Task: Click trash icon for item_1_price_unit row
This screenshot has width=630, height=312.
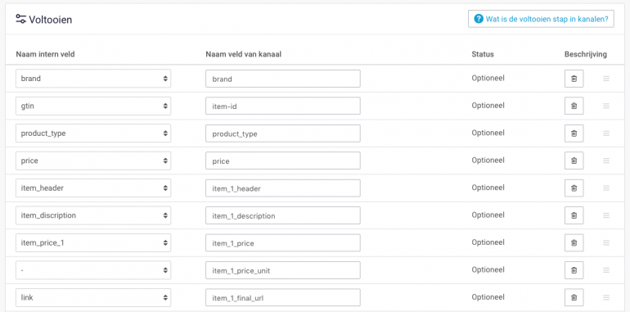Action: pyautogui.click(x=574, y=270)
